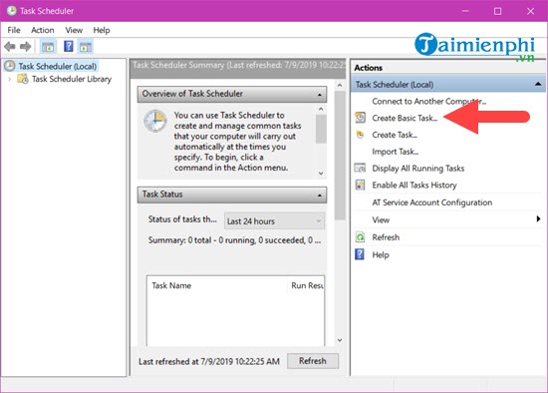The width and height of the screenshot is (548, 393).
Task: Click the overview text scrollbar thumb
Action: coord(321,129)
